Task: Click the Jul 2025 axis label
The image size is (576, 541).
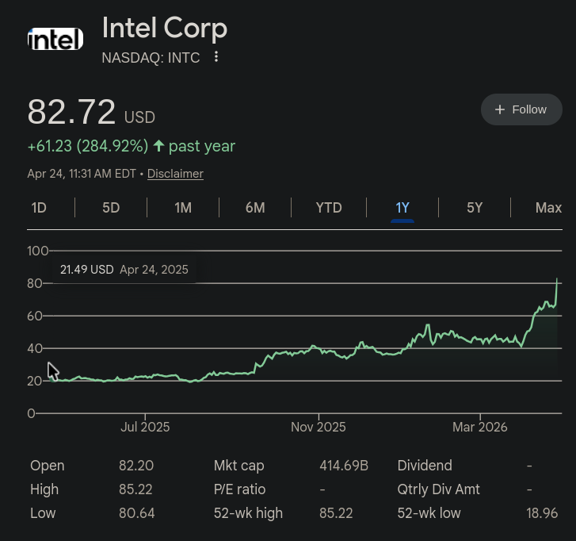Action: tap(145, 427)
